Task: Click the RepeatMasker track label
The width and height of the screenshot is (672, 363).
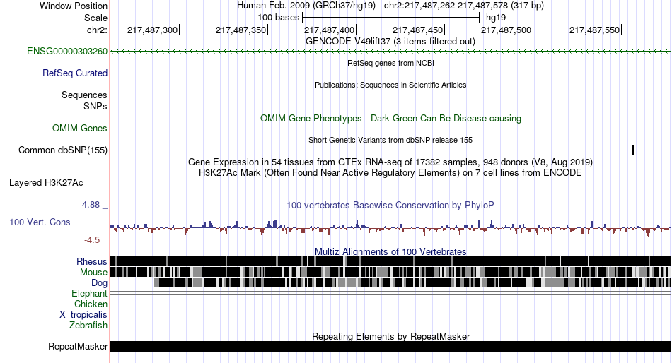Action: (78, 346)
